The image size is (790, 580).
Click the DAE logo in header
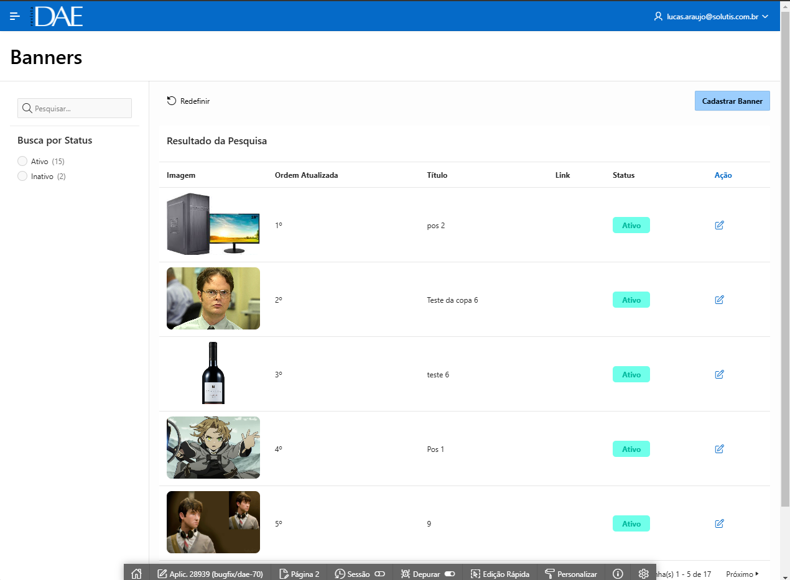pos(58,16)
